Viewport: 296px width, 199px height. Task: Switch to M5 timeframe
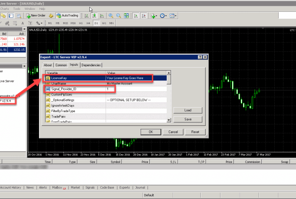click(57, 23)
